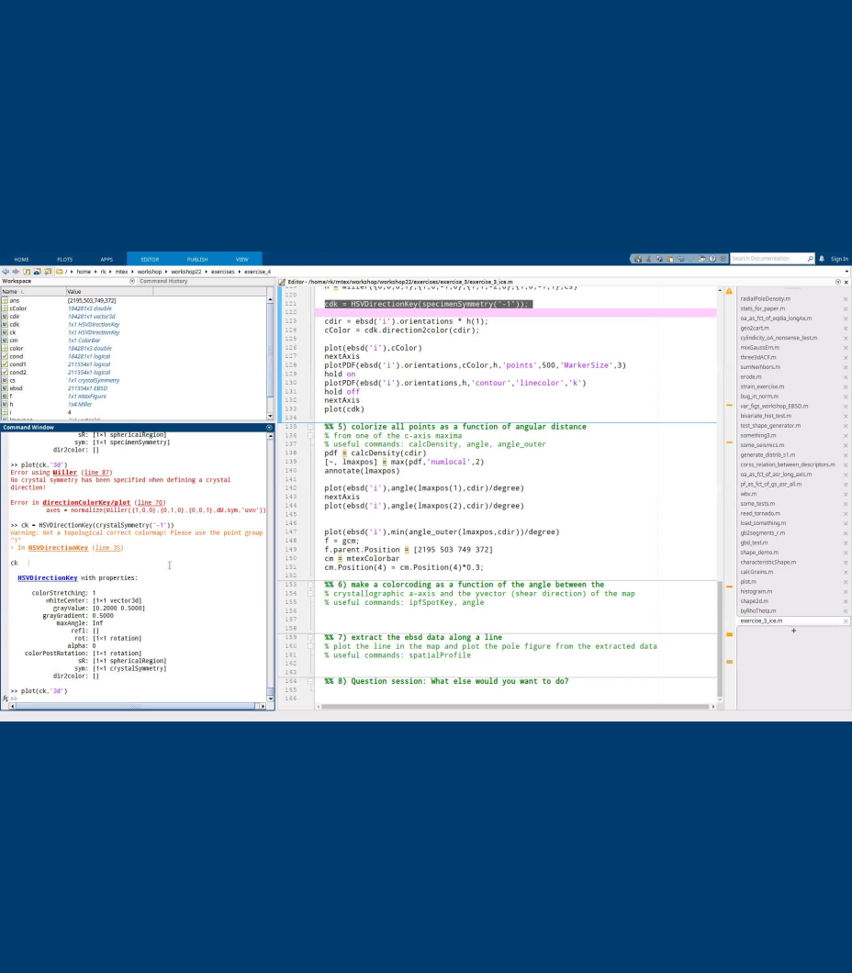This screenshot has width=852, height=973.
Task: Collapse comment fold at line 136
Action: [x=310, y=436]
